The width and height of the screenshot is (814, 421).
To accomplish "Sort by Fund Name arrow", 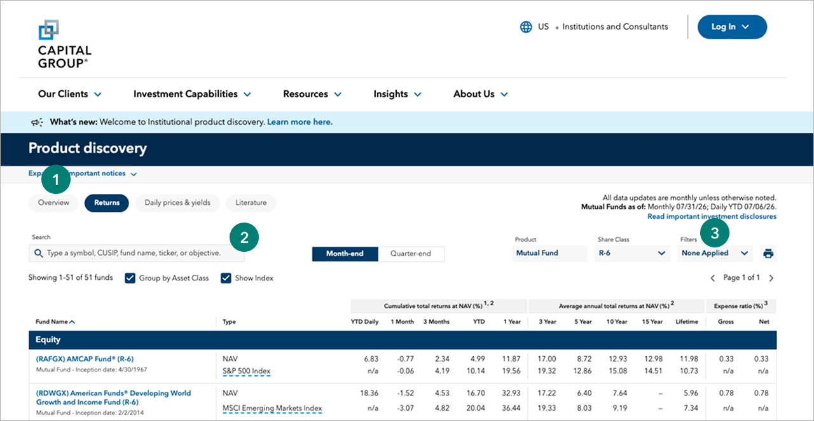I will tap(72, 322).
